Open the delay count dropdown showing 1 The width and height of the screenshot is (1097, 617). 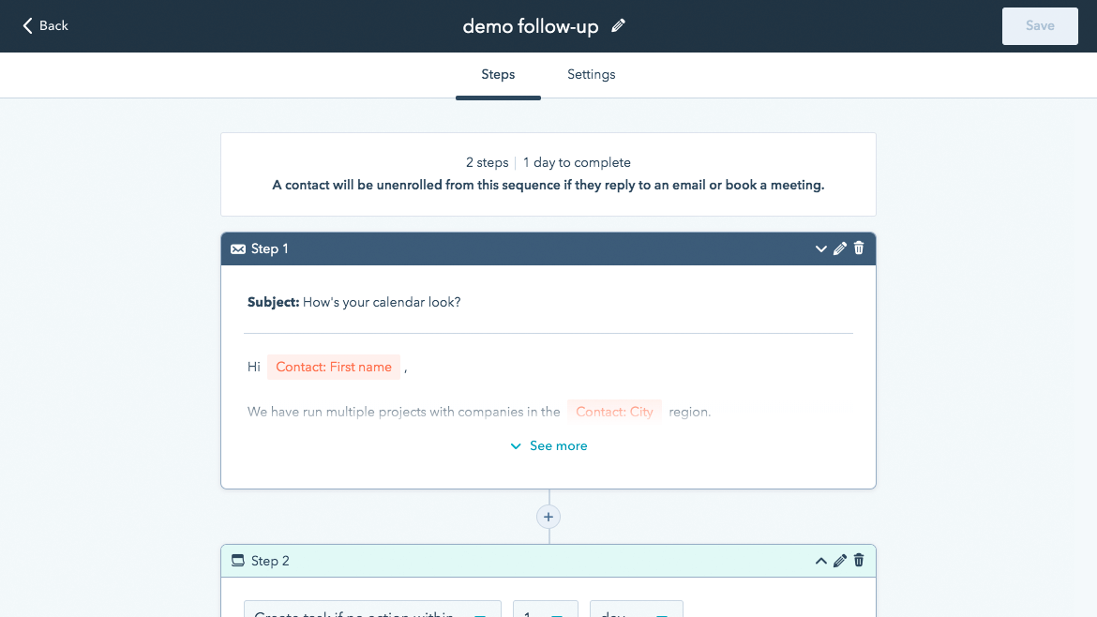pyautogui.click(x=545, y=611)
